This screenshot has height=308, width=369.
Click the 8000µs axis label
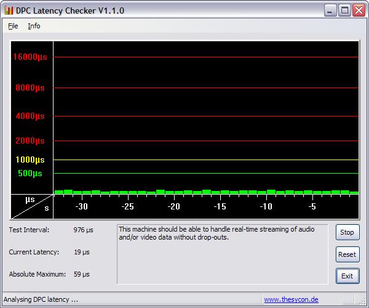pos(30,87)
